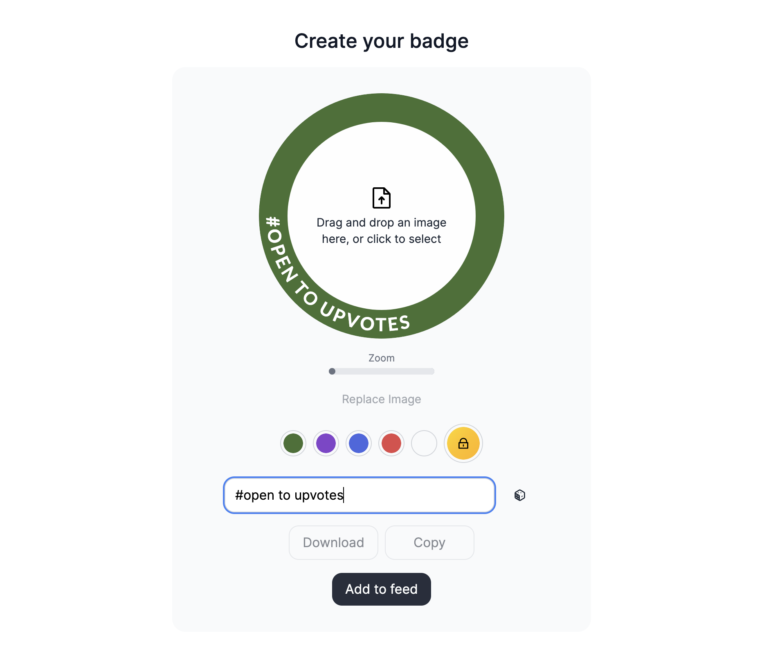Click the green badge ring at its top
The image size is (764, 660).
382,108
